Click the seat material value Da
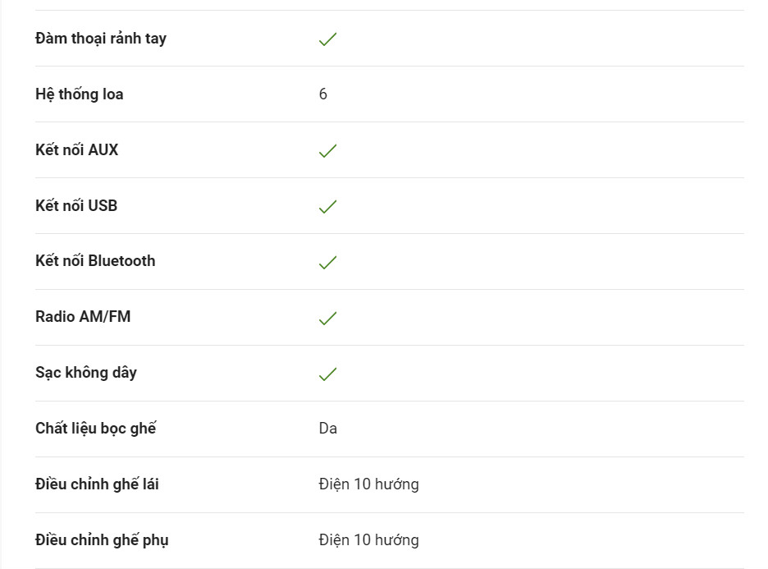Image resolution: width=768 pixels, height=569 pixels. click(x=327, y=429)
